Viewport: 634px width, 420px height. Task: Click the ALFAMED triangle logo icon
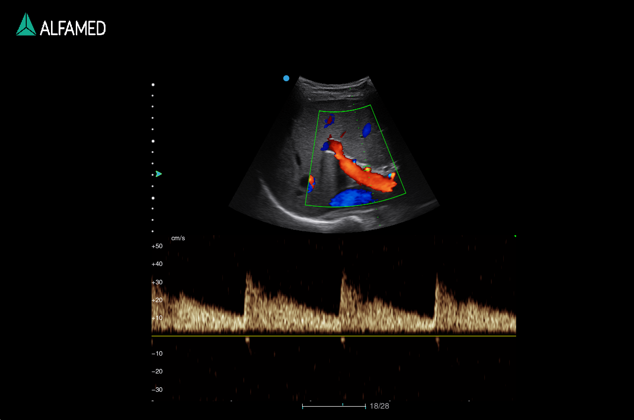26,25
